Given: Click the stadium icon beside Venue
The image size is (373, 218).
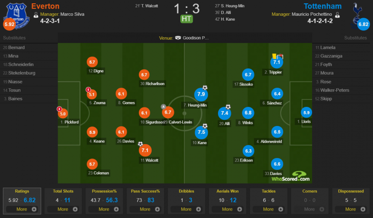Looking at the screenshot, I should point(178,38).
